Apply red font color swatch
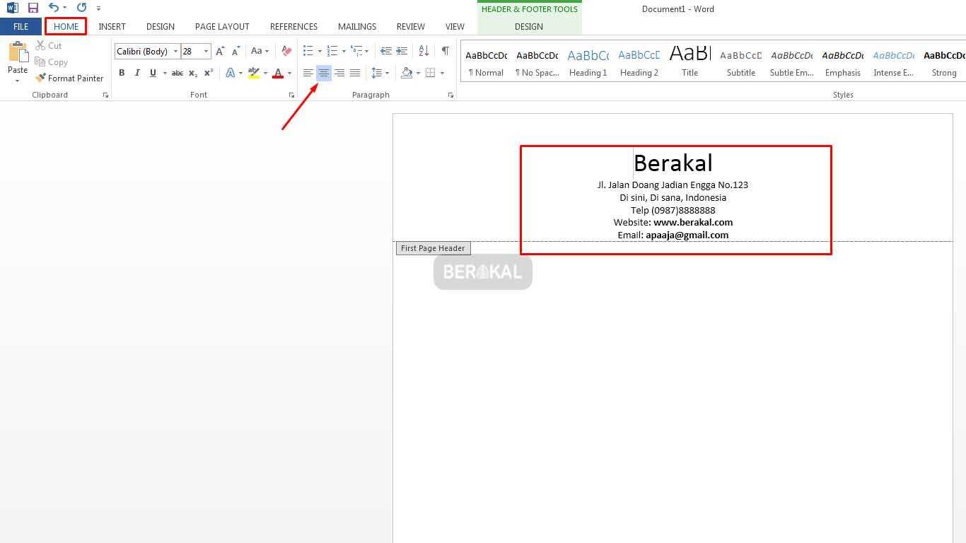The height and width of the screenshot is (543, 966). click(x=278, y=73)
